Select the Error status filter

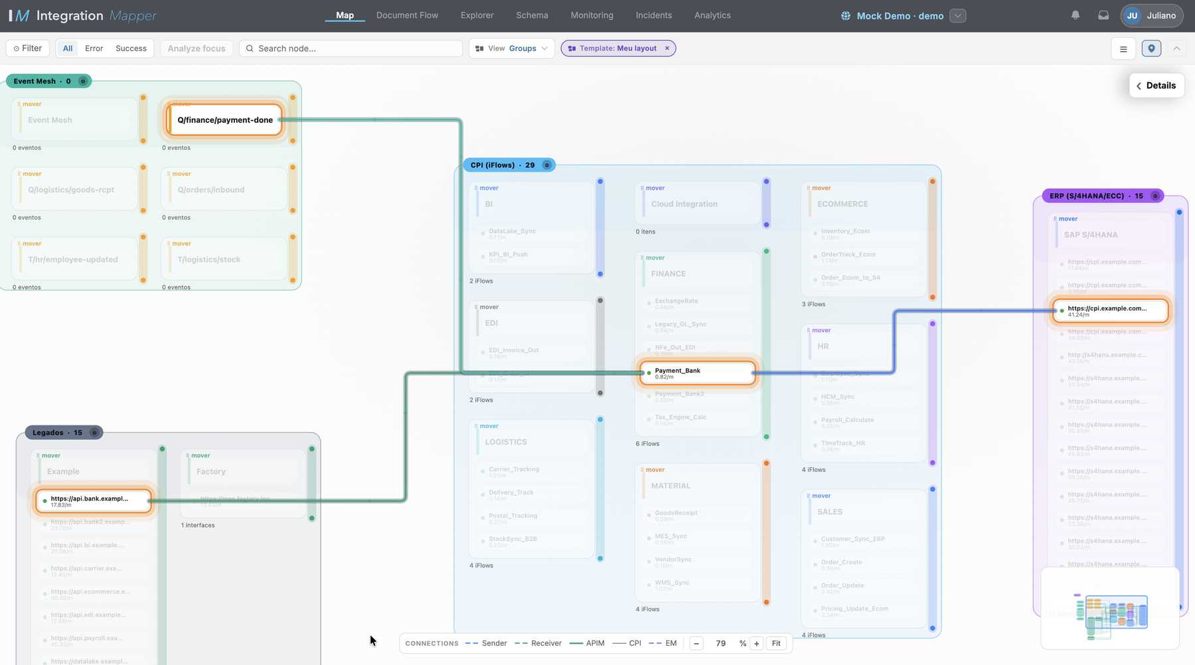click(x=94, y=48)
